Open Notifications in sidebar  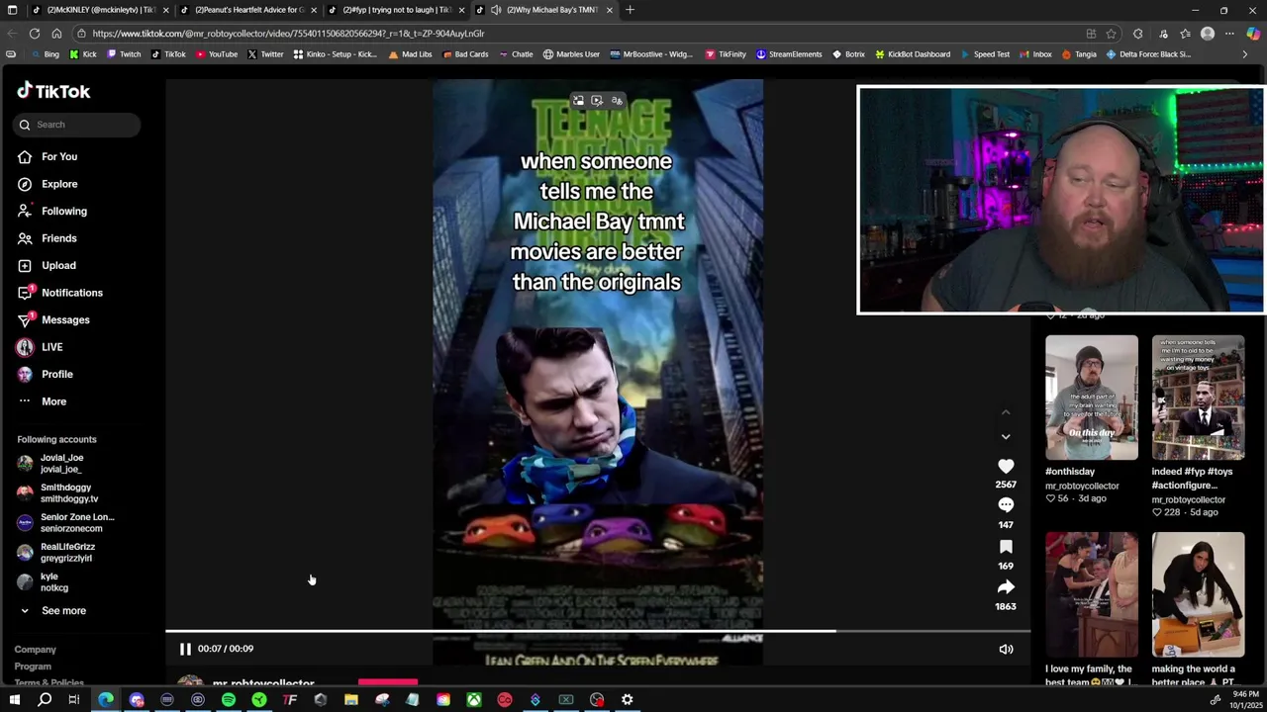[x=72, y=293]
